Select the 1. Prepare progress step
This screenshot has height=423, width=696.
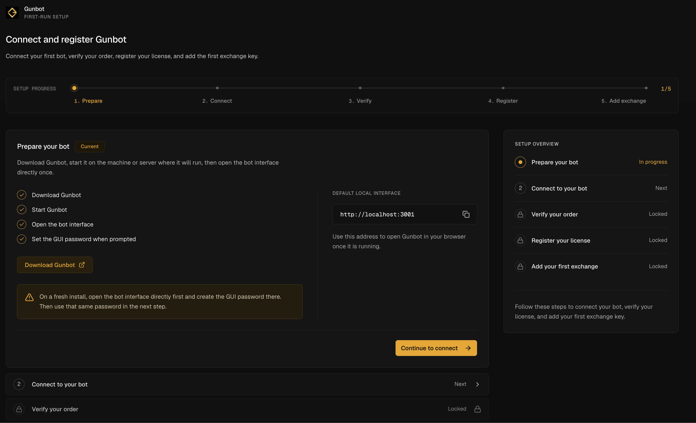pos(88,101)
